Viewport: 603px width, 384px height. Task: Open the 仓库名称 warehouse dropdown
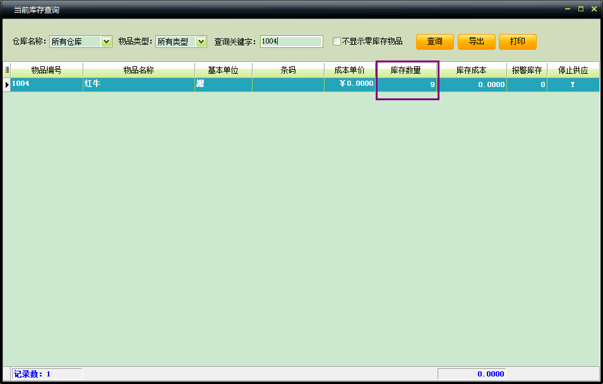coord(106,42)
